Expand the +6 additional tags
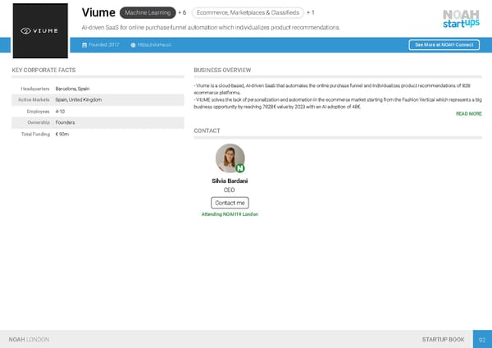The image size is (492, 348). click(182, 13)
